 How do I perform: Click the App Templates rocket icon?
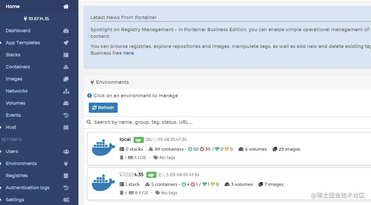tap(66, 43)
